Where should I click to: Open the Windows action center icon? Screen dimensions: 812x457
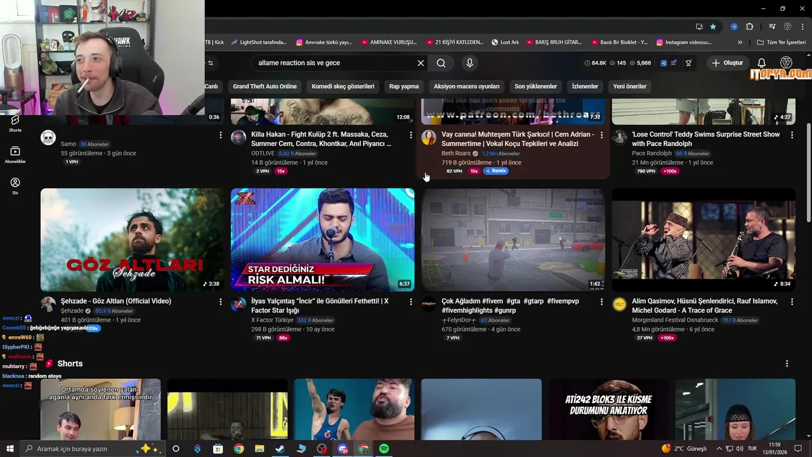click(x=798, y=449)
